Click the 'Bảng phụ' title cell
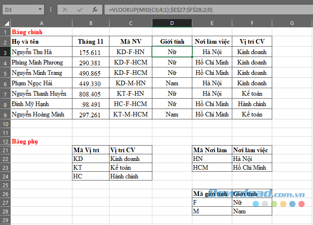The height and width of the screenshot is (225, 313). 41,141
